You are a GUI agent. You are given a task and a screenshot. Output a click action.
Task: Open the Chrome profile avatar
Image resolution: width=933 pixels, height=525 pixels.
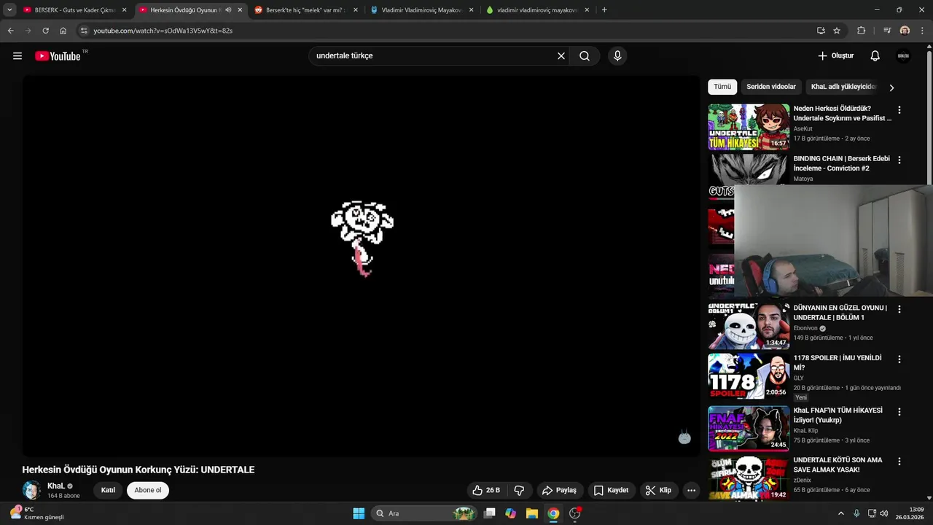click(x=905, y=31)
